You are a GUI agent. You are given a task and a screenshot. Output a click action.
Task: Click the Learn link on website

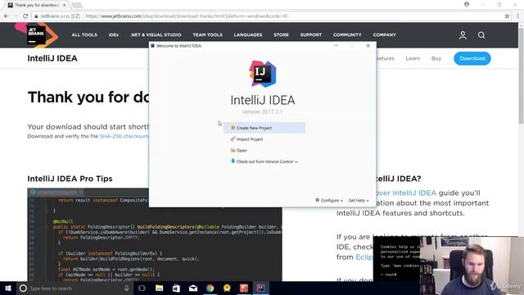point(413,58)
